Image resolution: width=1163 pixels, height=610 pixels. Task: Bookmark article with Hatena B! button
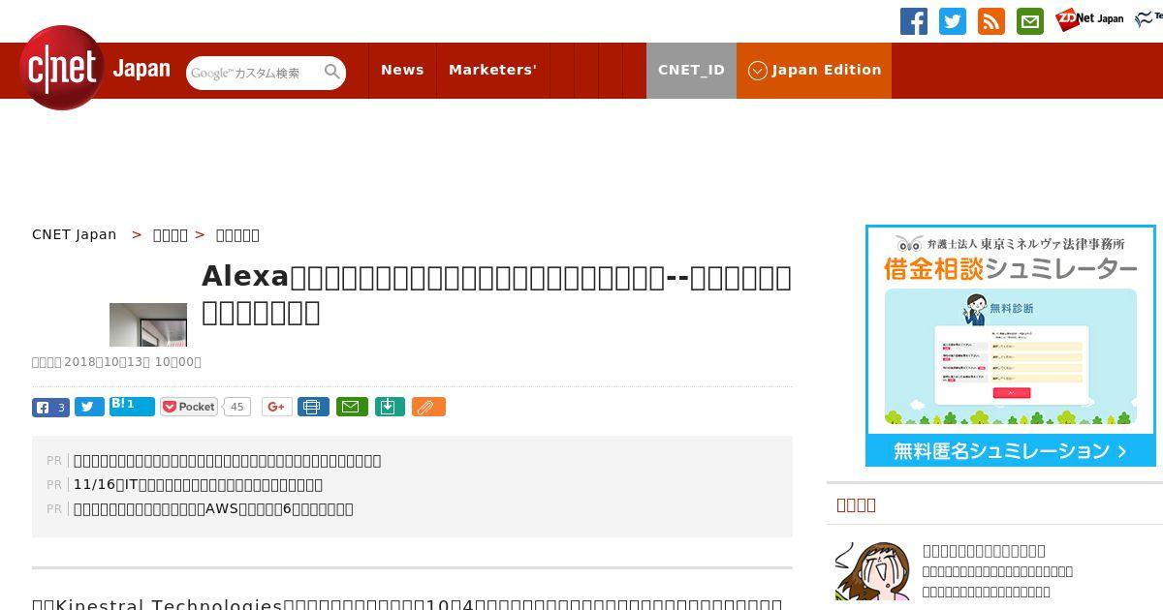[132, 406]
